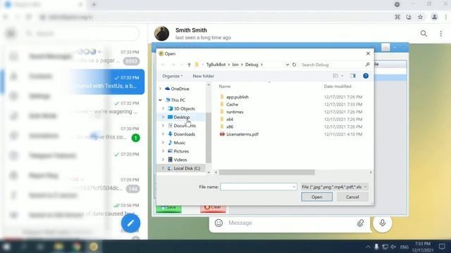Click bin in the breadcrumb path
The image size is (451, 253).
235,65
